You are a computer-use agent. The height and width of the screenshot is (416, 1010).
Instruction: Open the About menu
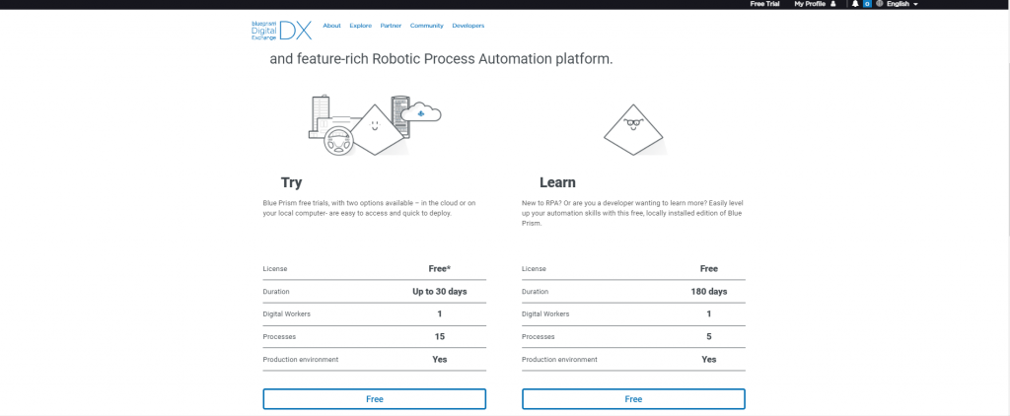coord(331,26)
